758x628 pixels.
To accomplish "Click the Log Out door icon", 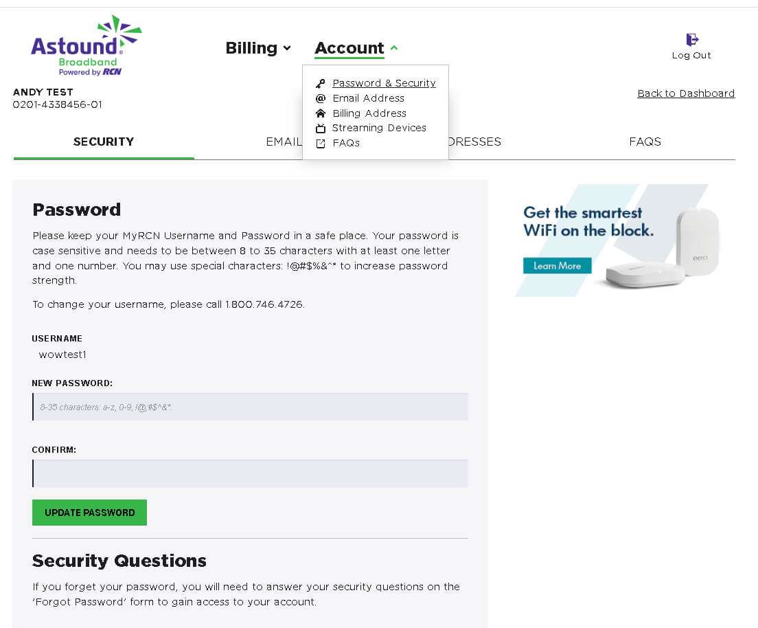I will click(x=692, y=39).
